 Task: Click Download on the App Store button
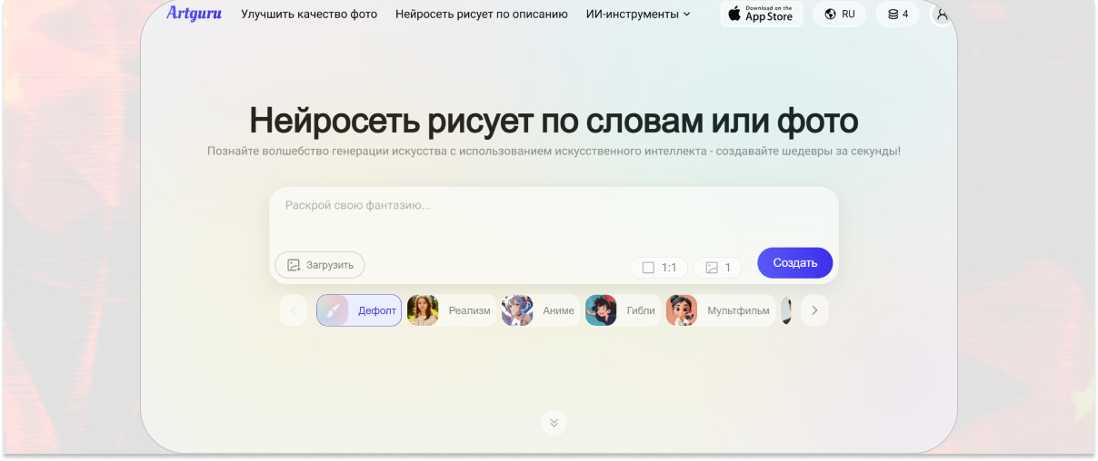click(762, 14)
